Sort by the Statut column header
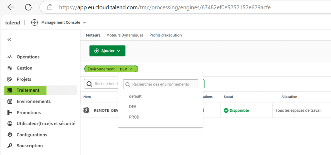 229,97
